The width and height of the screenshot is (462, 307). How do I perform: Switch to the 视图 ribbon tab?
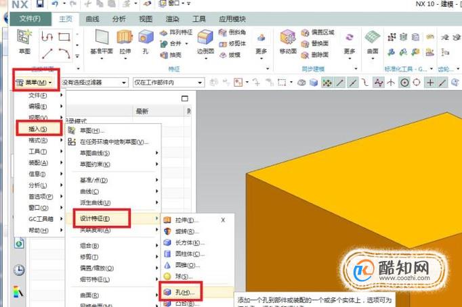(146, 19)
